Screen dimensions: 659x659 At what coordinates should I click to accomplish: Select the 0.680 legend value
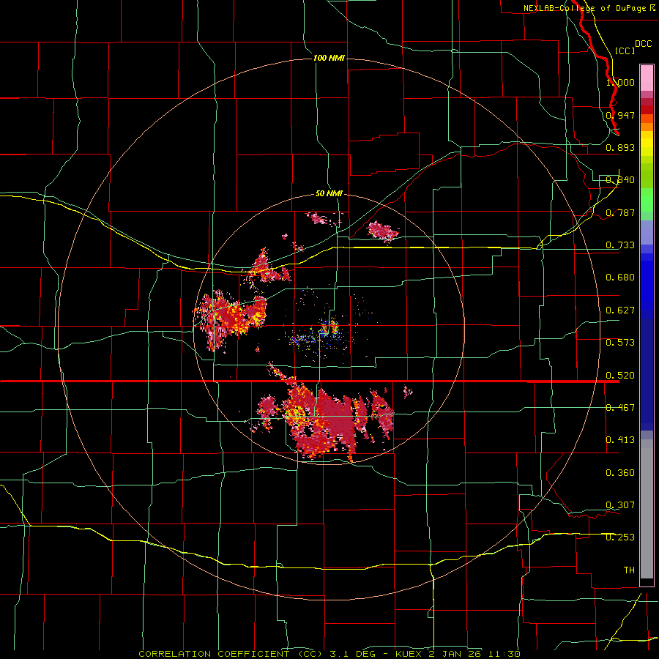pyautogui.click(x=620, y=278)
